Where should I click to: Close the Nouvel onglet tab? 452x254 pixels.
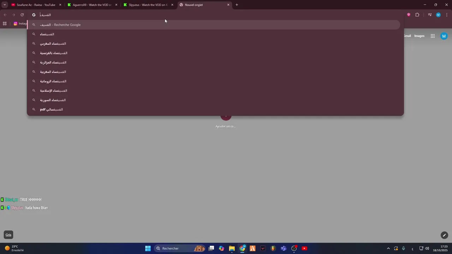(x=228, y=5)
